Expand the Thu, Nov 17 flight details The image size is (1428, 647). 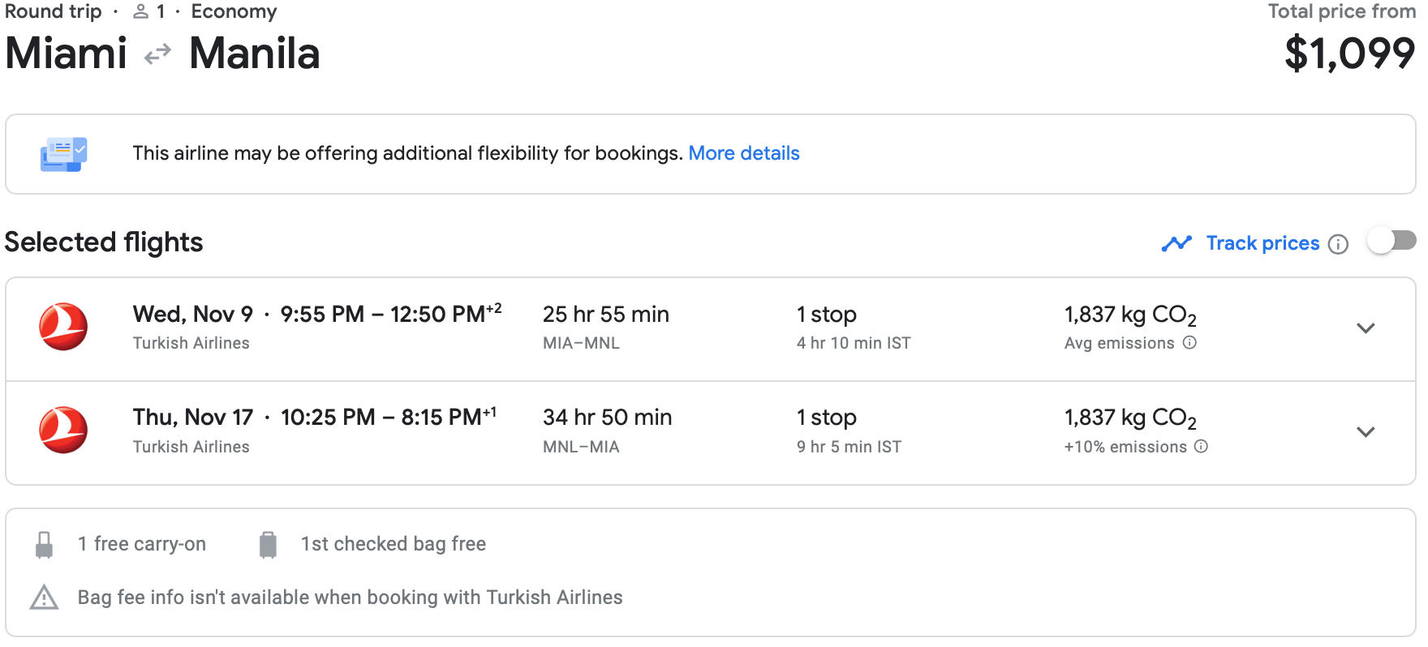click(x=1366, y=432)
